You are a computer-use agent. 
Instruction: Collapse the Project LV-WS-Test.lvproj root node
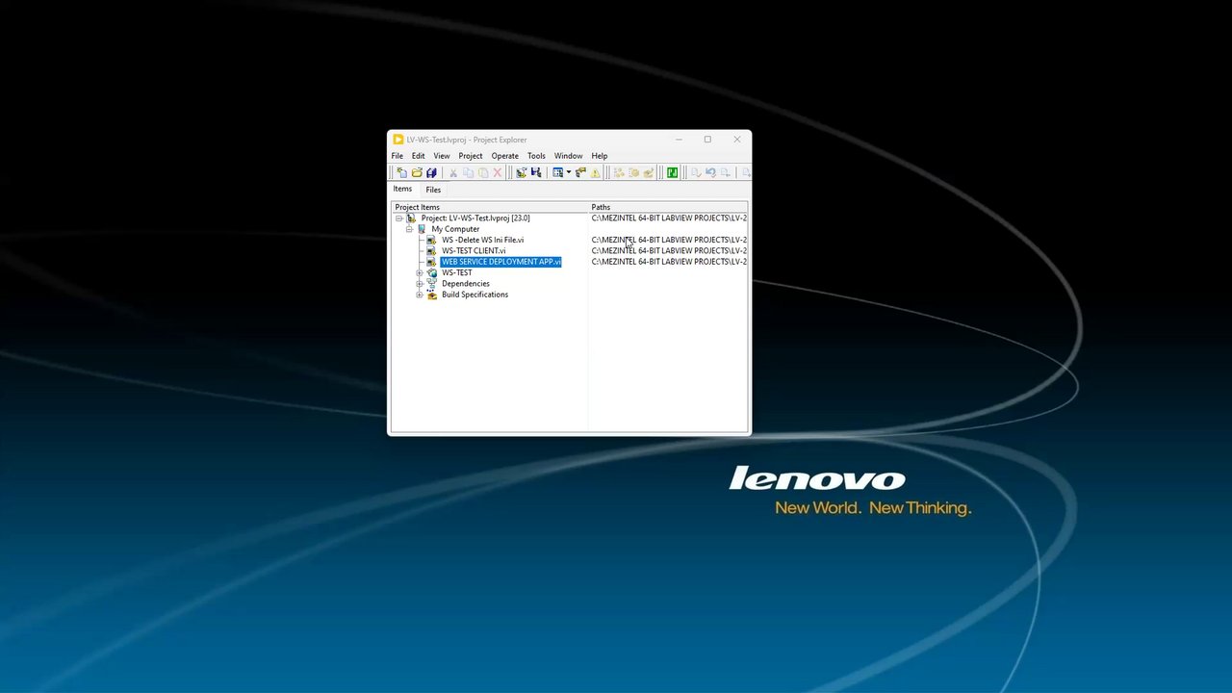point(398,218)
